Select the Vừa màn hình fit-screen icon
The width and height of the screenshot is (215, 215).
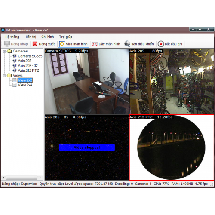[x=62, y=44]
